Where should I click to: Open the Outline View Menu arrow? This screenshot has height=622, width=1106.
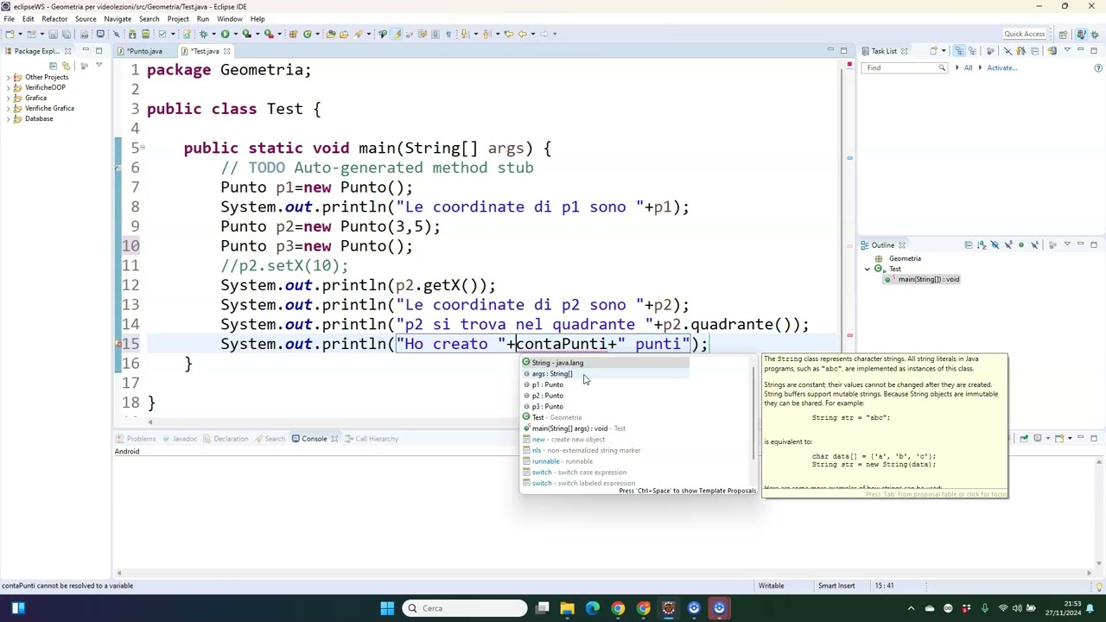point(1067,244)
